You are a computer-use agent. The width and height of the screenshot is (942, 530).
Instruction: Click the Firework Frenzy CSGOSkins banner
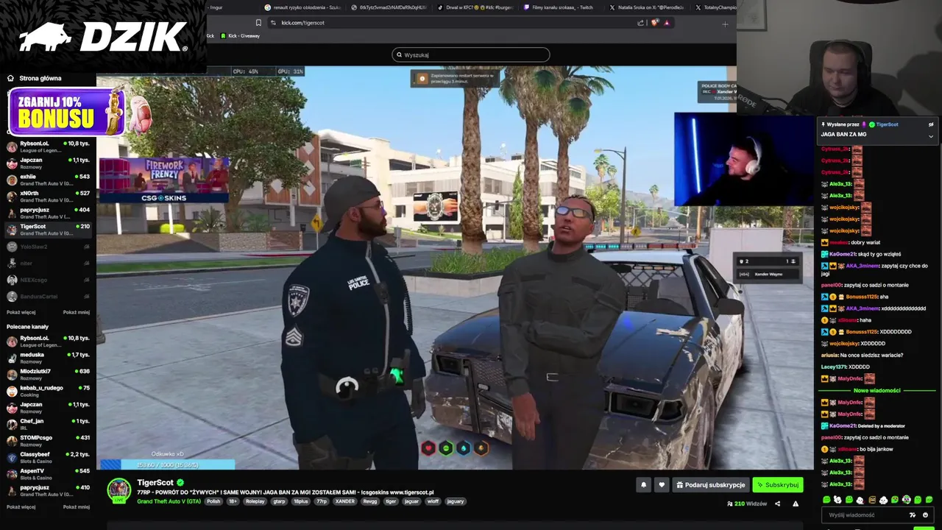163,180
